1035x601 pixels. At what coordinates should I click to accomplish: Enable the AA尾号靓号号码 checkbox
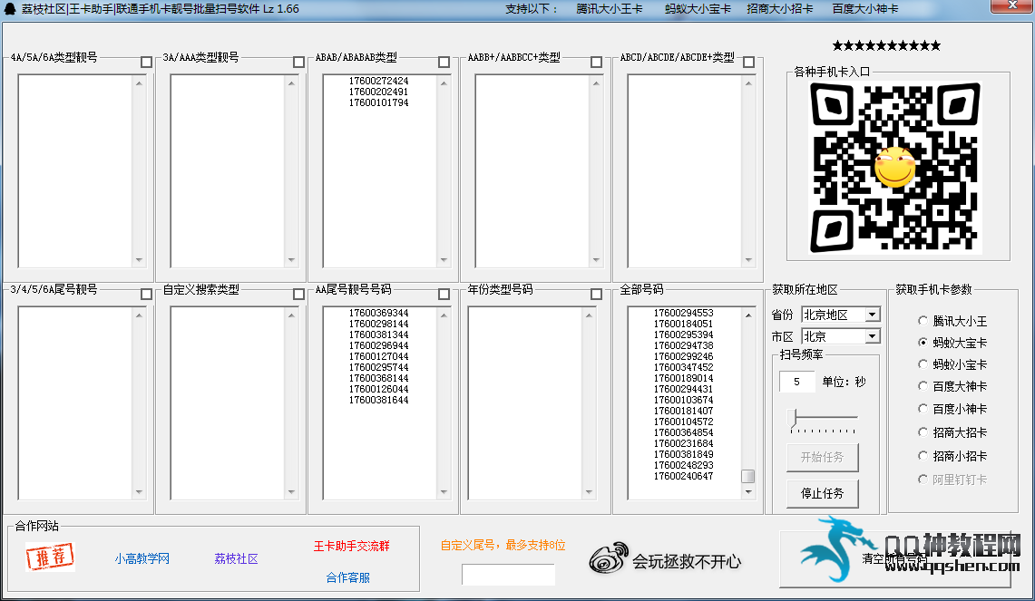[x=444, y=295]
